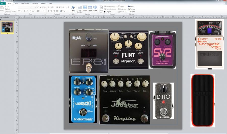This screenshot has width=227, height=134.
Task: Open the Send Backward dropdown
Action: pos(110,9)
